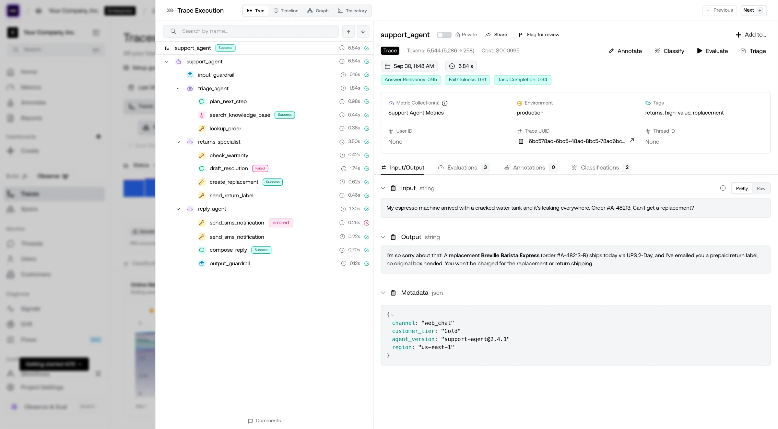The height and width of the screenshot is (429, 778).
Task: Click search_knowledge_base retriever icon
Action: click(x=202, y=115)
